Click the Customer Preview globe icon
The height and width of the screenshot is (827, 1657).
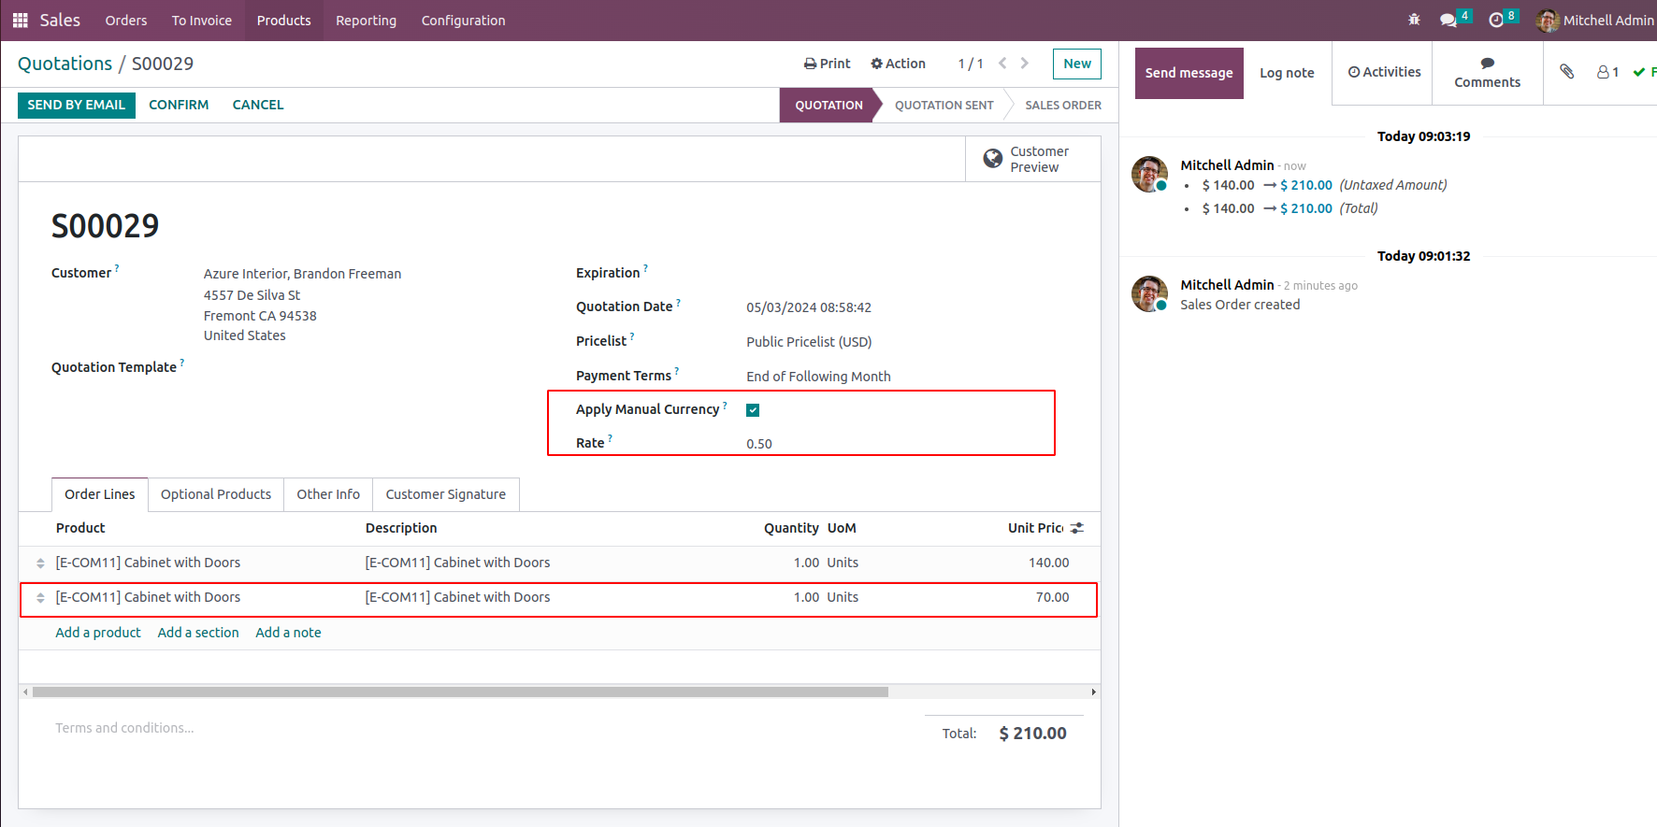click(x=992, y=159)
